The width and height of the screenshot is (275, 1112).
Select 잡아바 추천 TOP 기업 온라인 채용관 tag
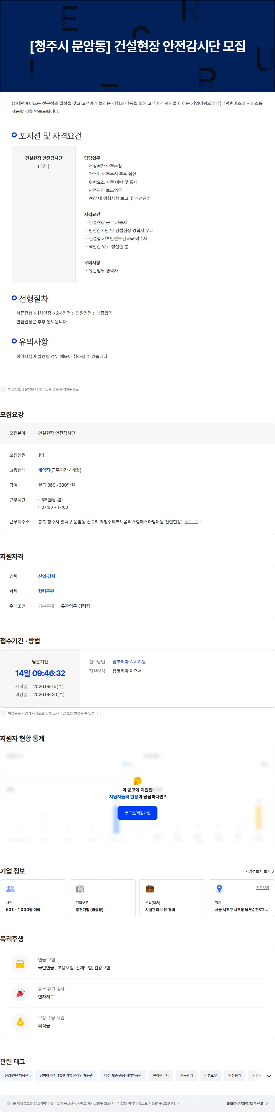[66, 1075]
